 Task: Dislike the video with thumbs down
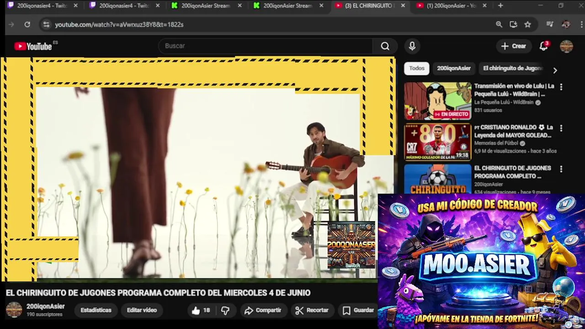pos(225,310)
